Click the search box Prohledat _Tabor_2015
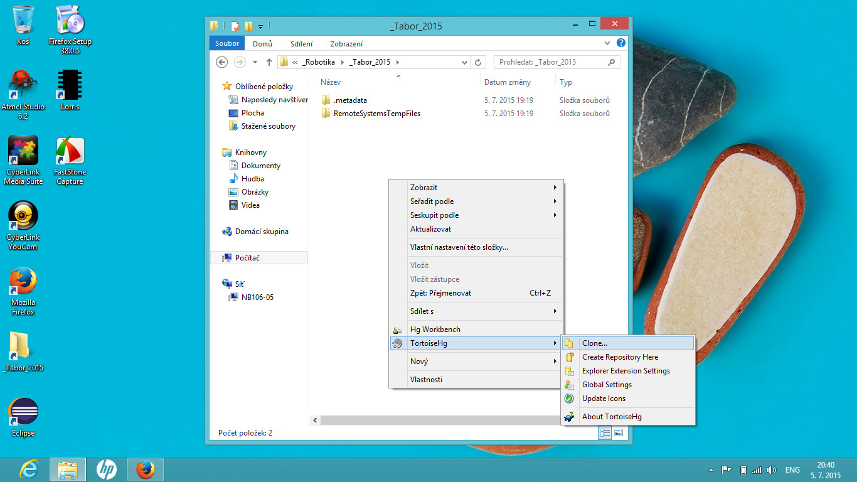 tap(552, 62)
